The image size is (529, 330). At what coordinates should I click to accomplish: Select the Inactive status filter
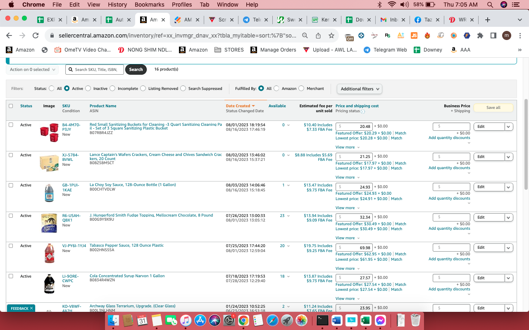coord(88,88)
